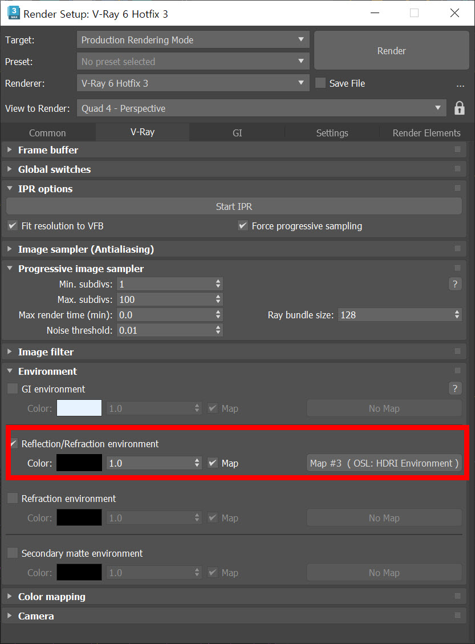
Task: Open help for Environment rollout
Action: click(x=455, y=388)
